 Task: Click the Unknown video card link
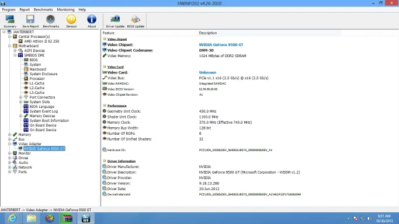coord(207,72)
